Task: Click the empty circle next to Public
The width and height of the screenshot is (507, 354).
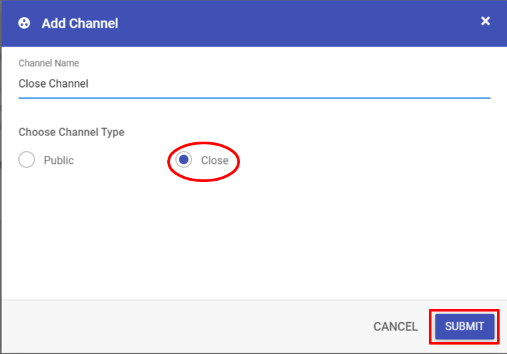Action: (26, 160)
